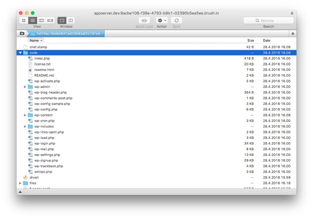Expand the wp-admin folder
313x219 pixels.
pyautogui.click(x=25, y=87)
